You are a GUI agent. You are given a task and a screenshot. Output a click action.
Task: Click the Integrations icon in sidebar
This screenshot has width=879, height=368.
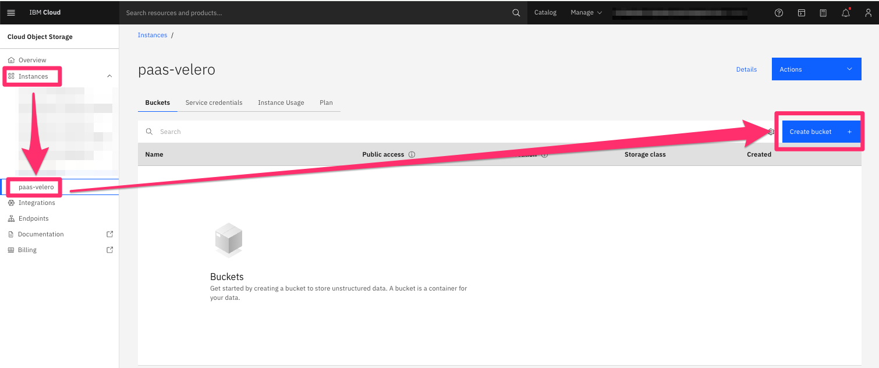(11, 203)
